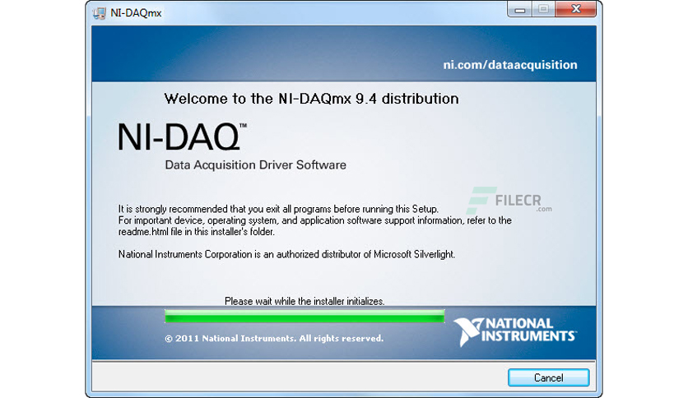This screenshot has height=398, width=688.
Task: Minimize the NI-DAQmx window
Action: point(520,9)
